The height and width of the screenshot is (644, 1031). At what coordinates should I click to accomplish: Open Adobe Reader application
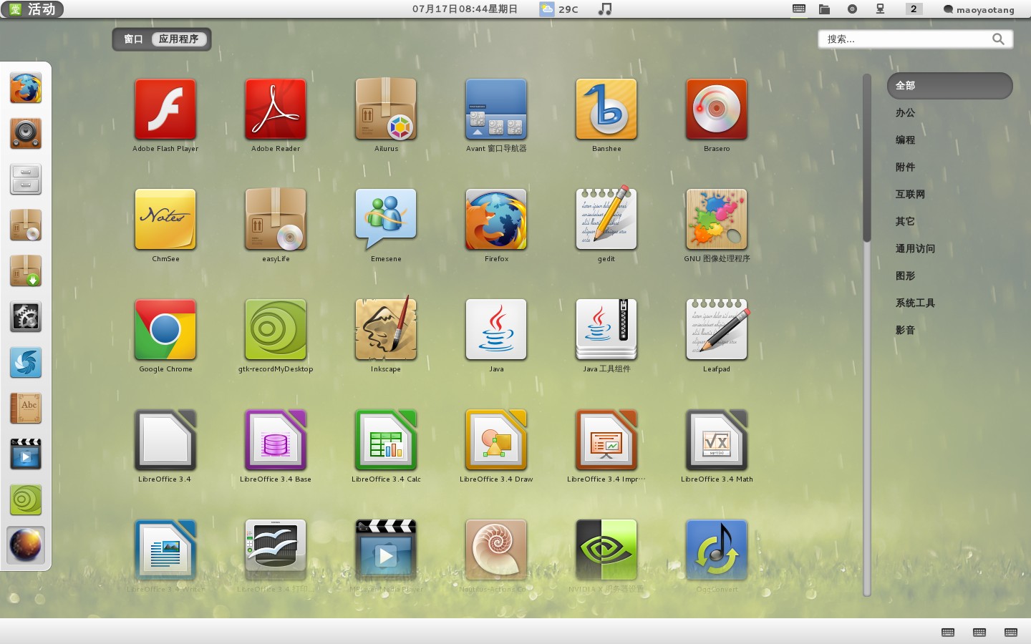pyautogui.click(x=276, y=109)
